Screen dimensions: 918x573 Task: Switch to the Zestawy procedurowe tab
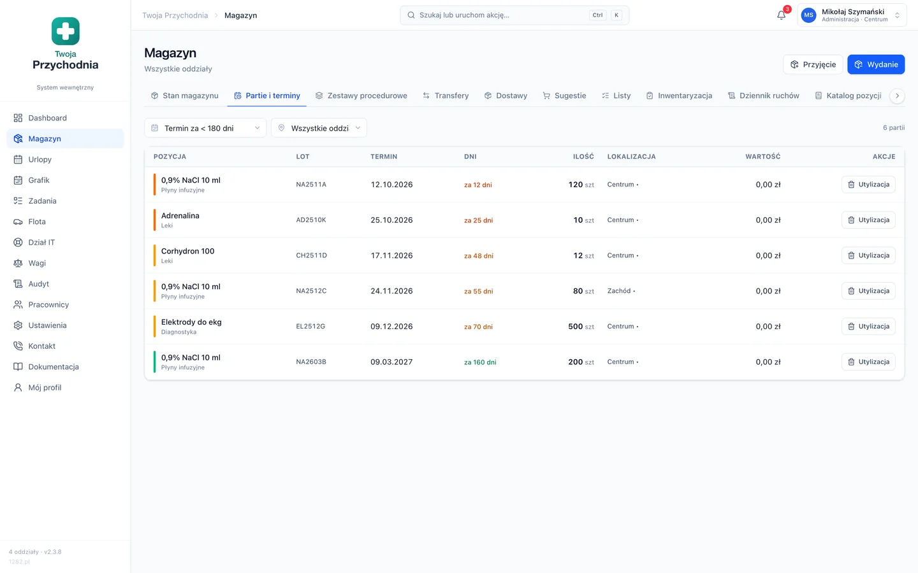[361, 95]
